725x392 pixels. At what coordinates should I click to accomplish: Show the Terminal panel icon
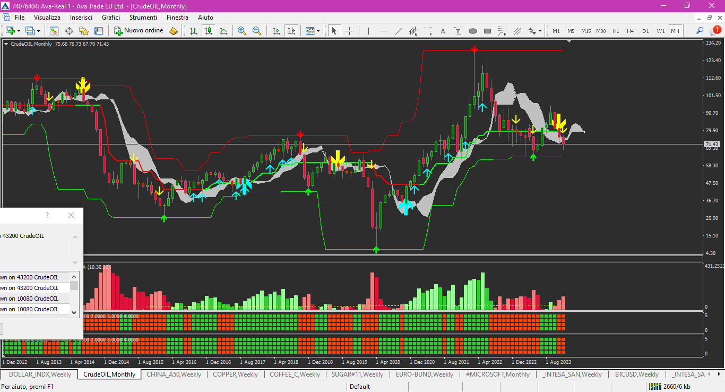pos(99,31)
